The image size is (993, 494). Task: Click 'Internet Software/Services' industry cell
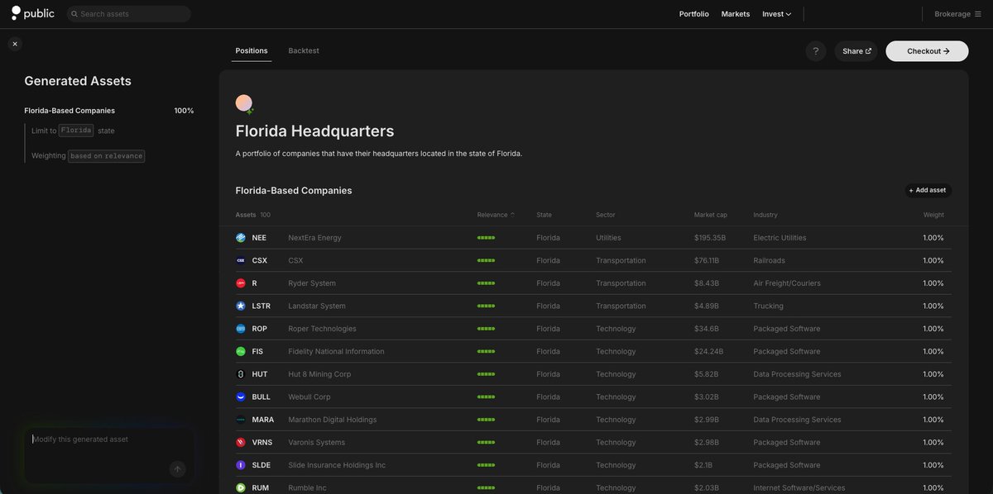click(799, 487)
